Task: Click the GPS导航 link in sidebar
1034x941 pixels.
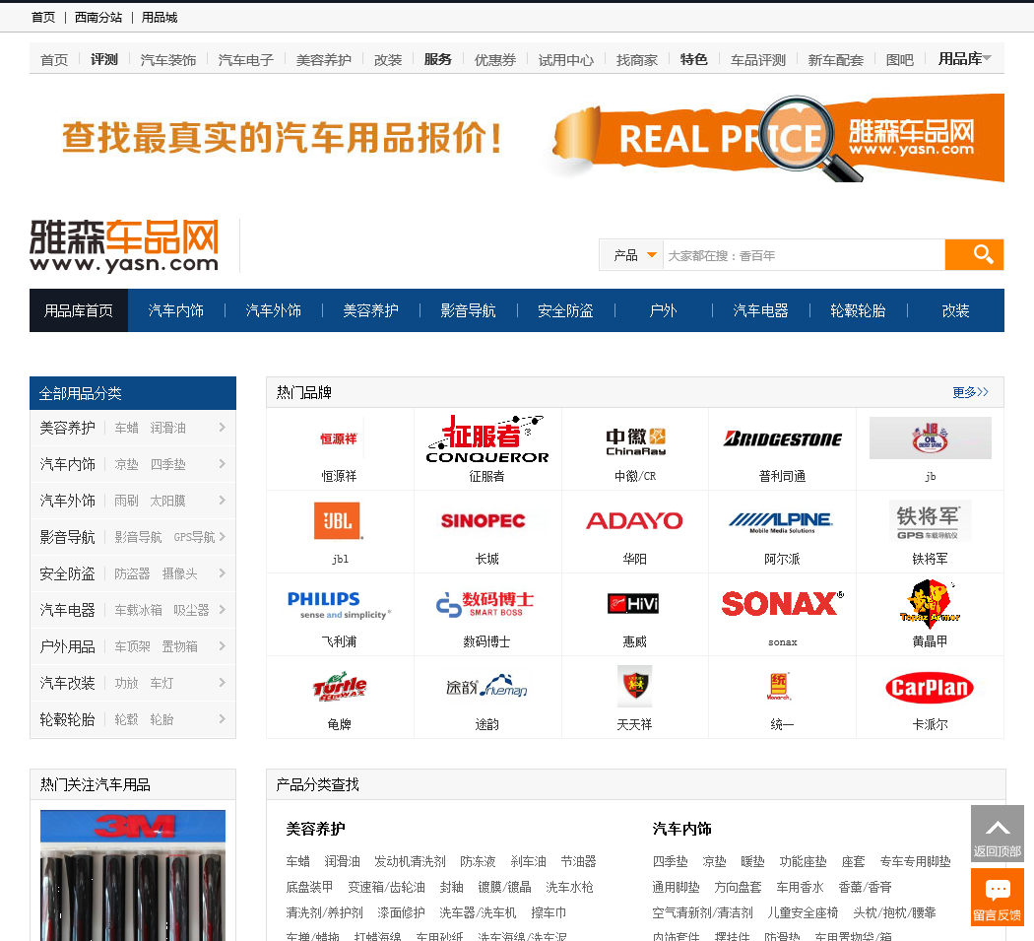Action: (195, 536)
